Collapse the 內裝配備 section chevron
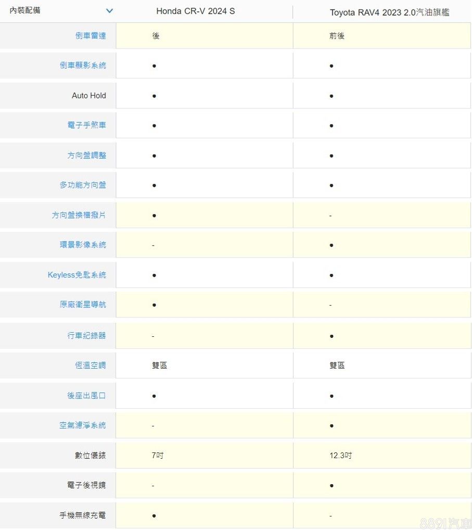The height and width of the screenshot is (530, 472). pyautogui.click(x=109, y=11)
